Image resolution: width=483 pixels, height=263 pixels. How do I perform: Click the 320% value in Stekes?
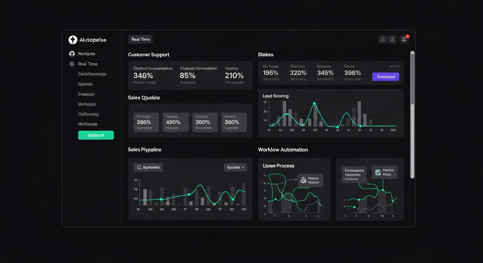(x=298, y=73)
